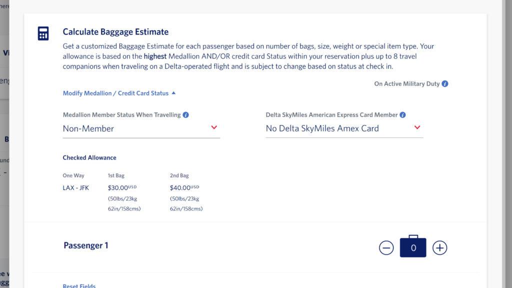Screen dimensions: 512x288
Task: Decrease Passenger 1 bag count with minus
Action: [386, 248]
